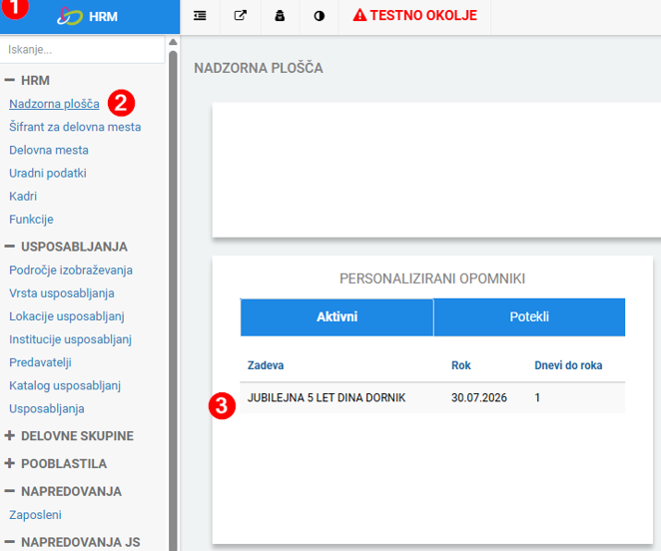Open external link icon in toolbar
Viewport: 661px width, 551px height.
tap(241, 16)
